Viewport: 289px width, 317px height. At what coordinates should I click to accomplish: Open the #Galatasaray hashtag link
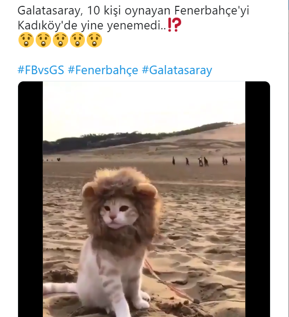tap(177, 71)
